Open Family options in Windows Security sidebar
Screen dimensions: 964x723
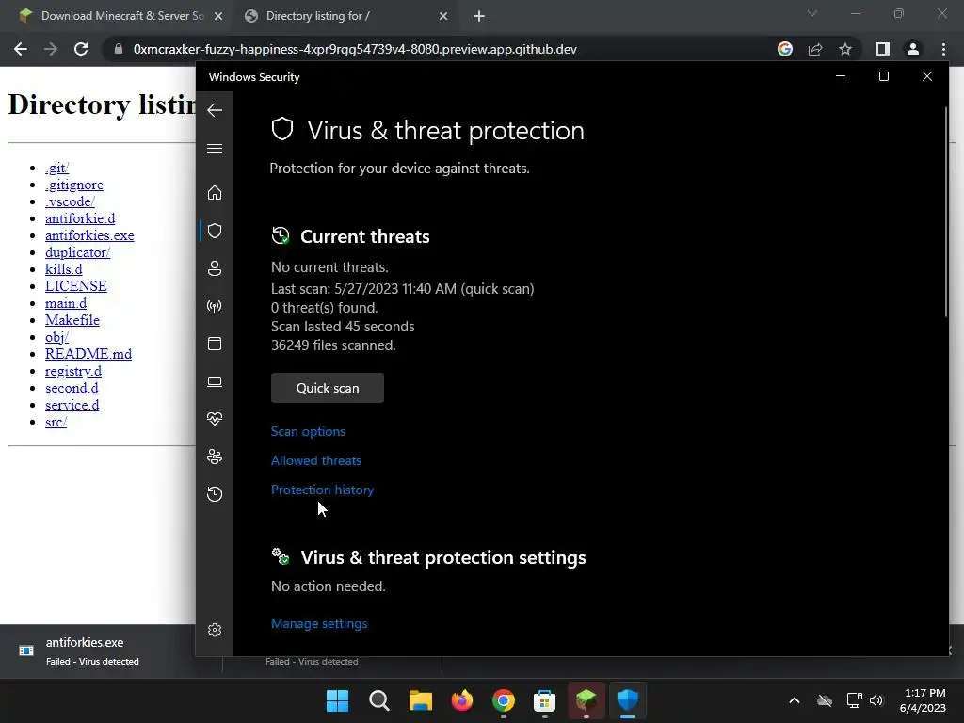tap(215, 457)
